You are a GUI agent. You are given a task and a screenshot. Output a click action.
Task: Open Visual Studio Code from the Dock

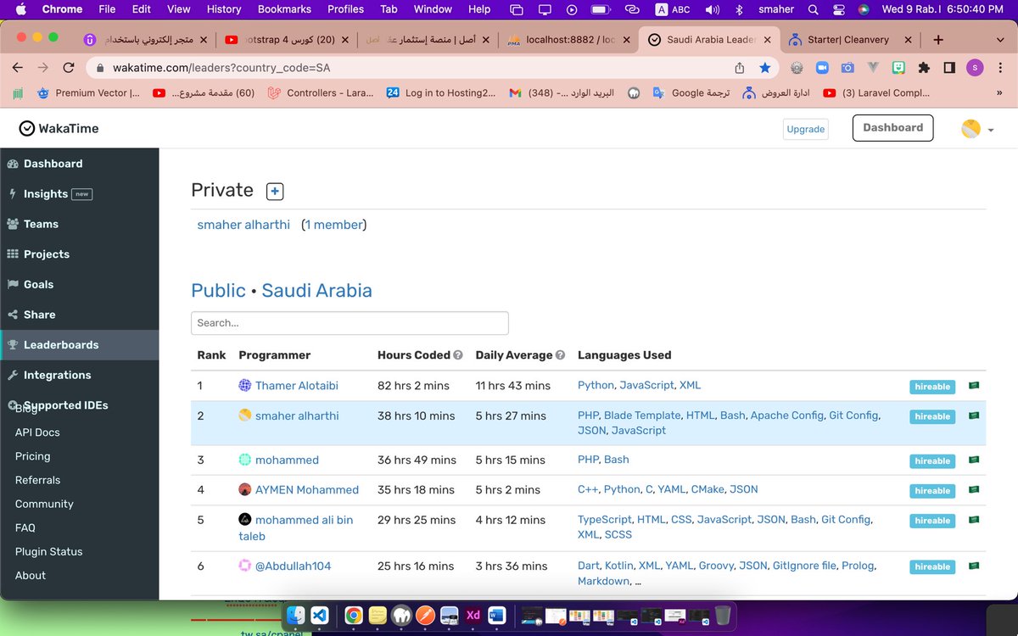coord(320,615)
